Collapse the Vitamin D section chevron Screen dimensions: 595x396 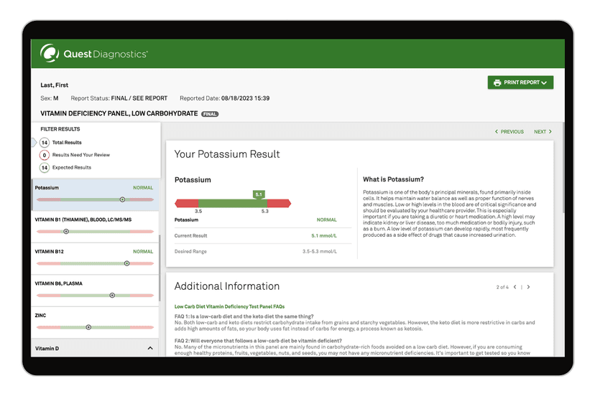click(150, 348)
